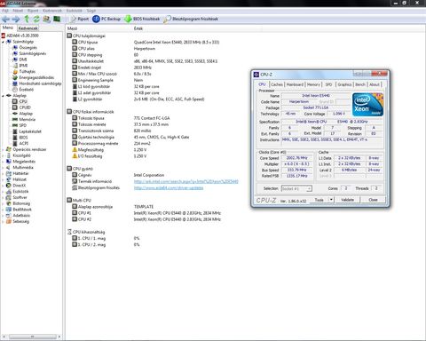This screenshot has height=341, width=426.
Task: Switch to the Mainboard tab in CPU-Z
Action: point(295,84)
